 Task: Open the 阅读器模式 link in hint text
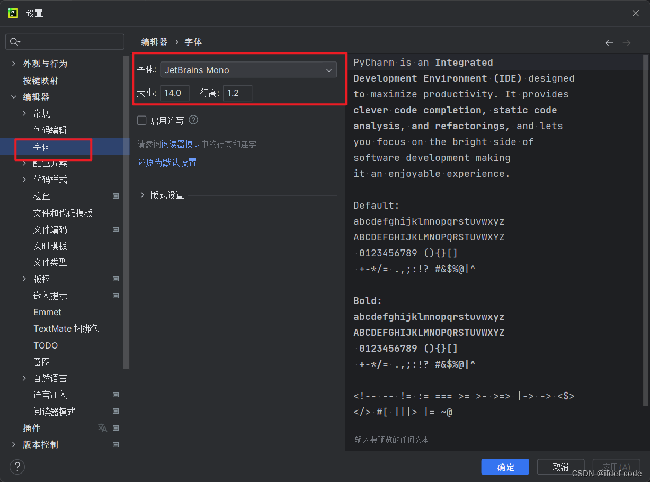tap(181, 144)
